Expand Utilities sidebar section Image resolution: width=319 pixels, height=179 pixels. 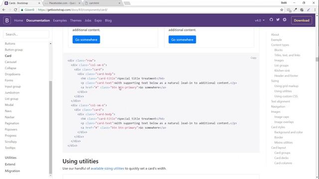[10, 158]
